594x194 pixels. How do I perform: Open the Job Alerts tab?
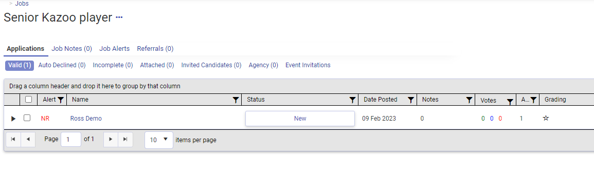[114, 49]
